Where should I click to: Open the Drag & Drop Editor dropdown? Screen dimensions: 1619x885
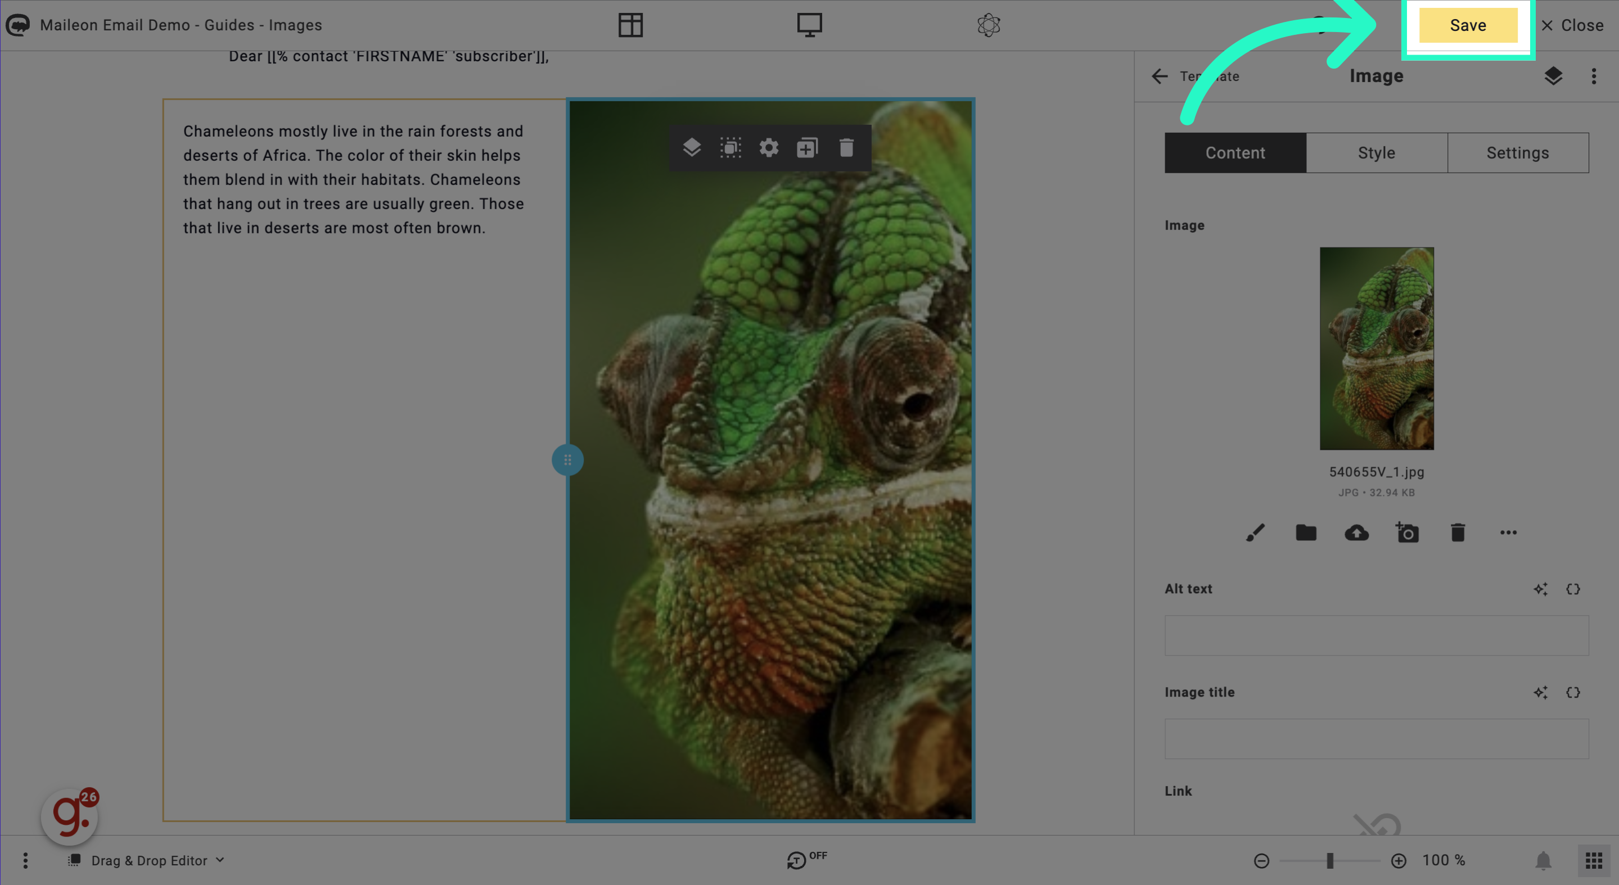pyautogui.click(x=146, y=860)
